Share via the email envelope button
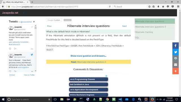 [176, 65]
